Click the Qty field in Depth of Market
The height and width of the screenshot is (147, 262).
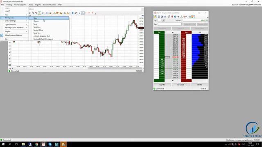click(x=160, y=20)
